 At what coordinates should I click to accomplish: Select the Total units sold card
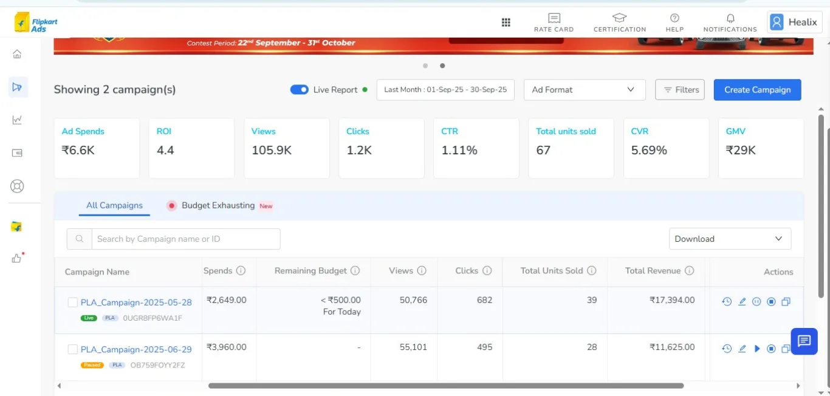coord(571,148)
